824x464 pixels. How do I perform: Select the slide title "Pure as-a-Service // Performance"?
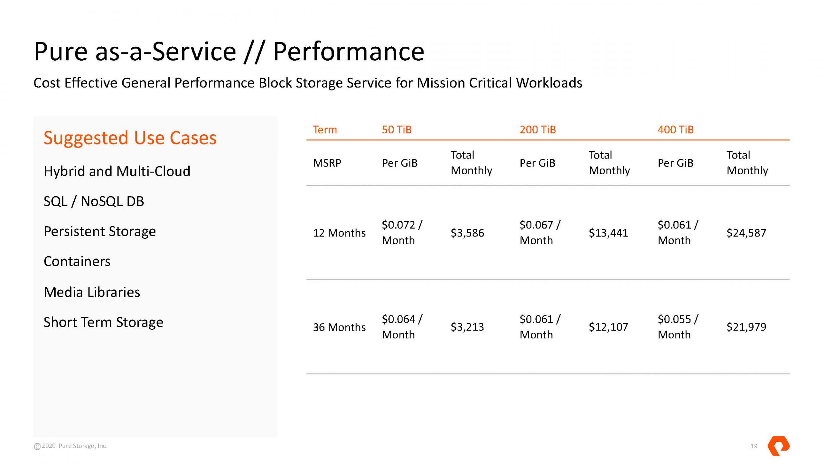tap(229, 52)
